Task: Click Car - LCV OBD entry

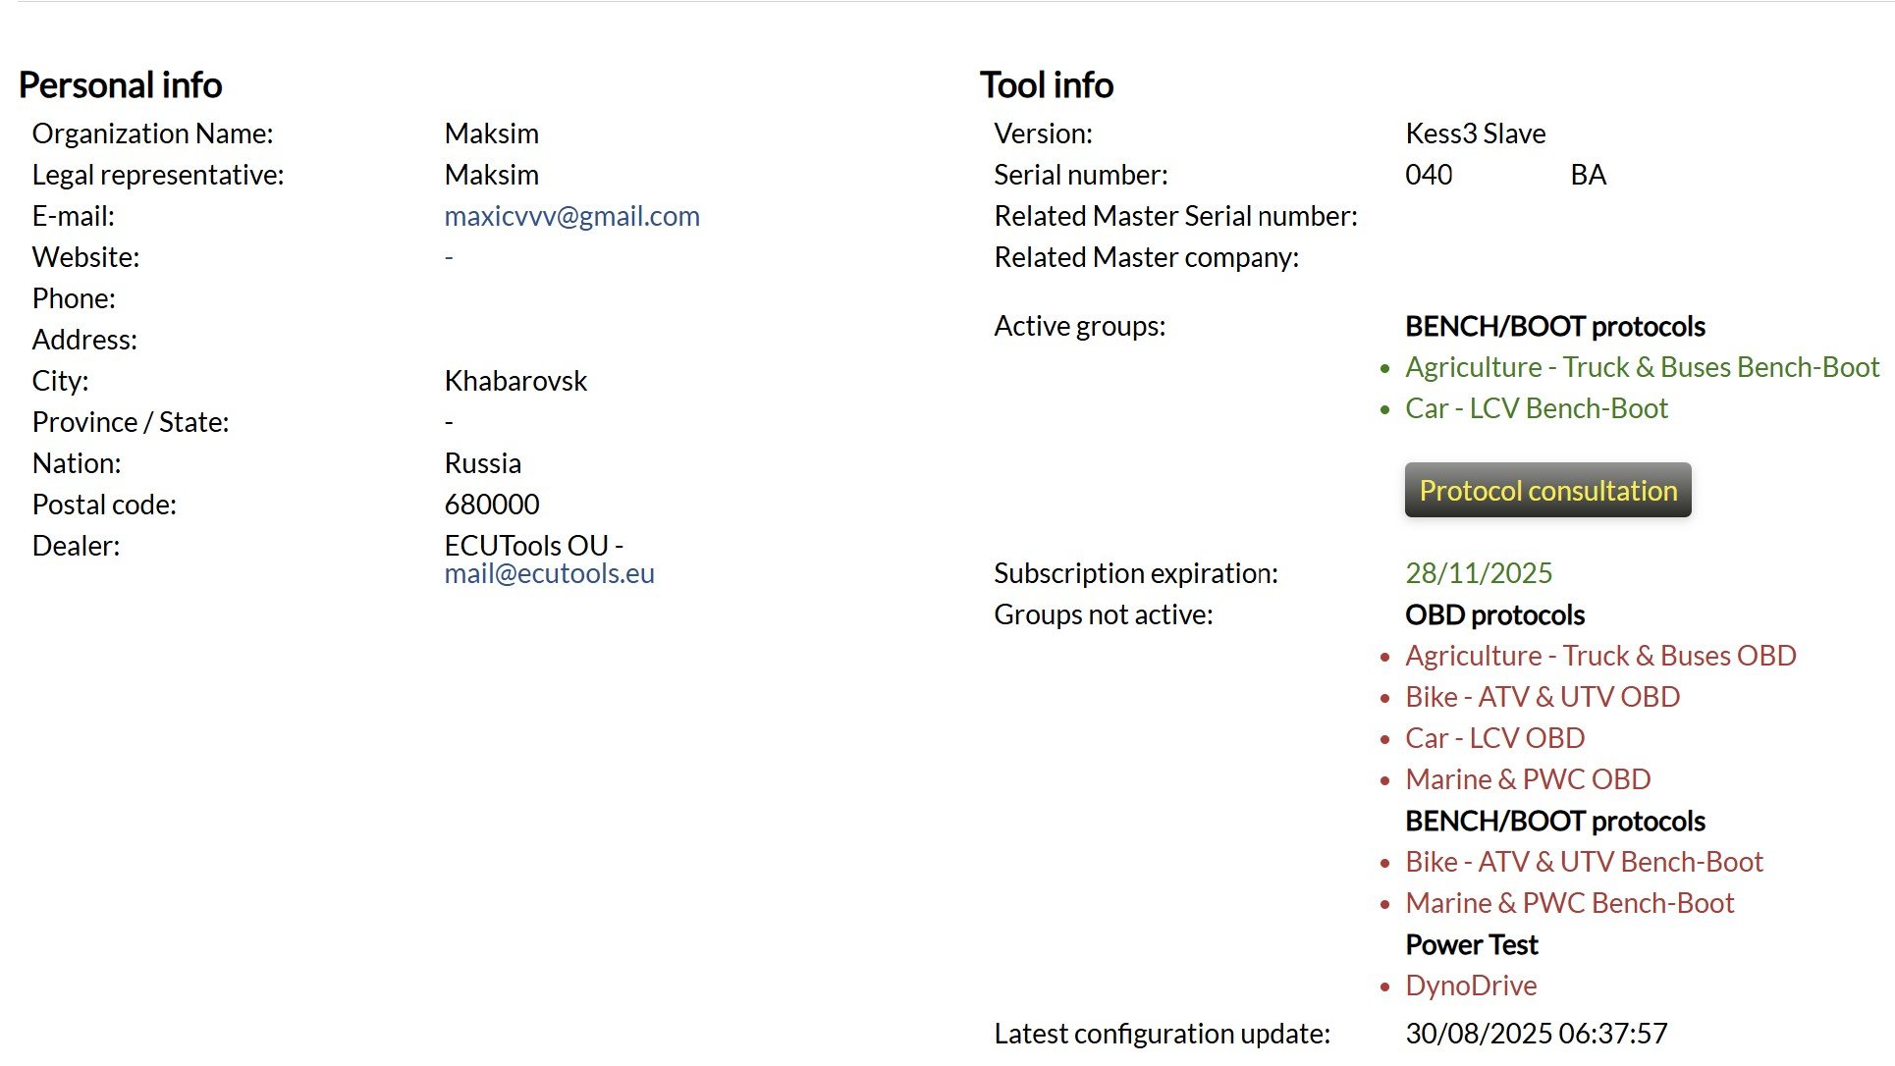Action: [1494, 738]
